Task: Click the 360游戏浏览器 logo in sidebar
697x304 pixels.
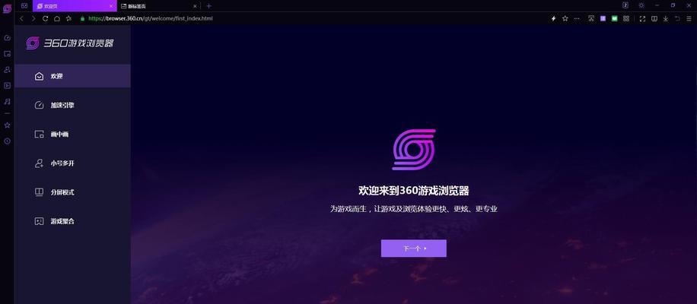Action: [70, 43]
